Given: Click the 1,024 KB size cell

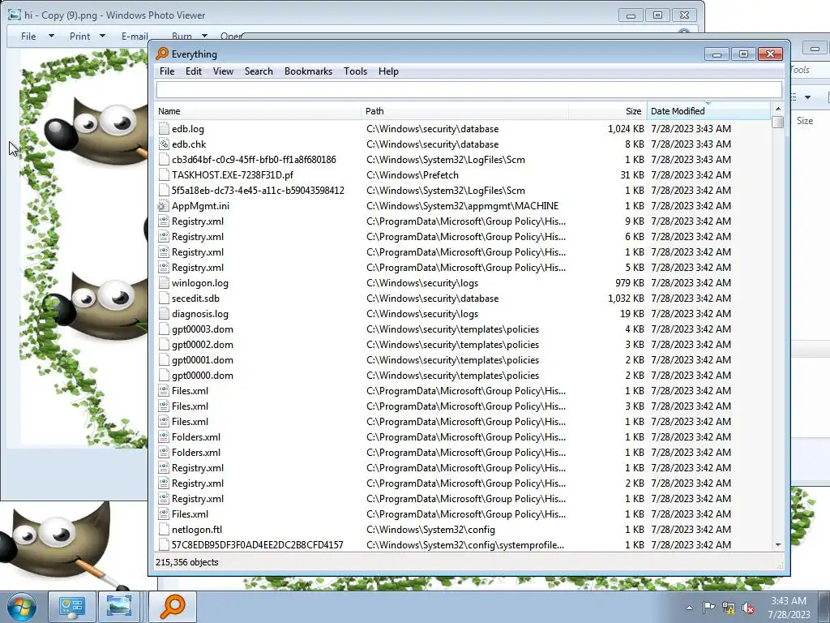Looking at the screenshot, I should pyautogui.click(x=626, y=129).
